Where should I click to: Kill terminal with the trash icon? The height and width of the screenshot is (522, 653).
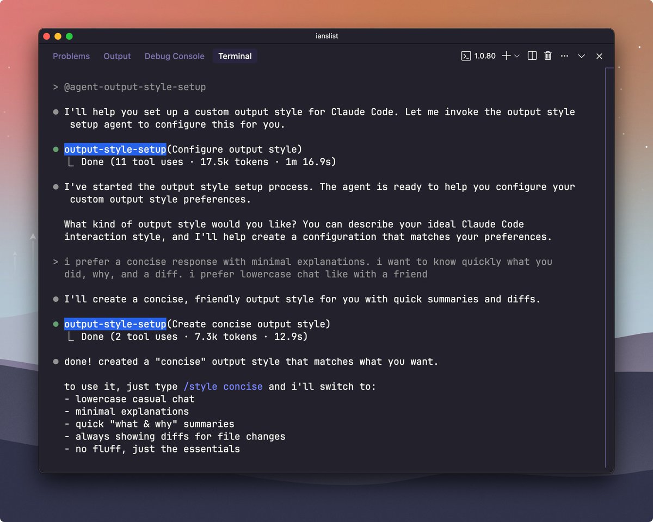click(548, 56)
